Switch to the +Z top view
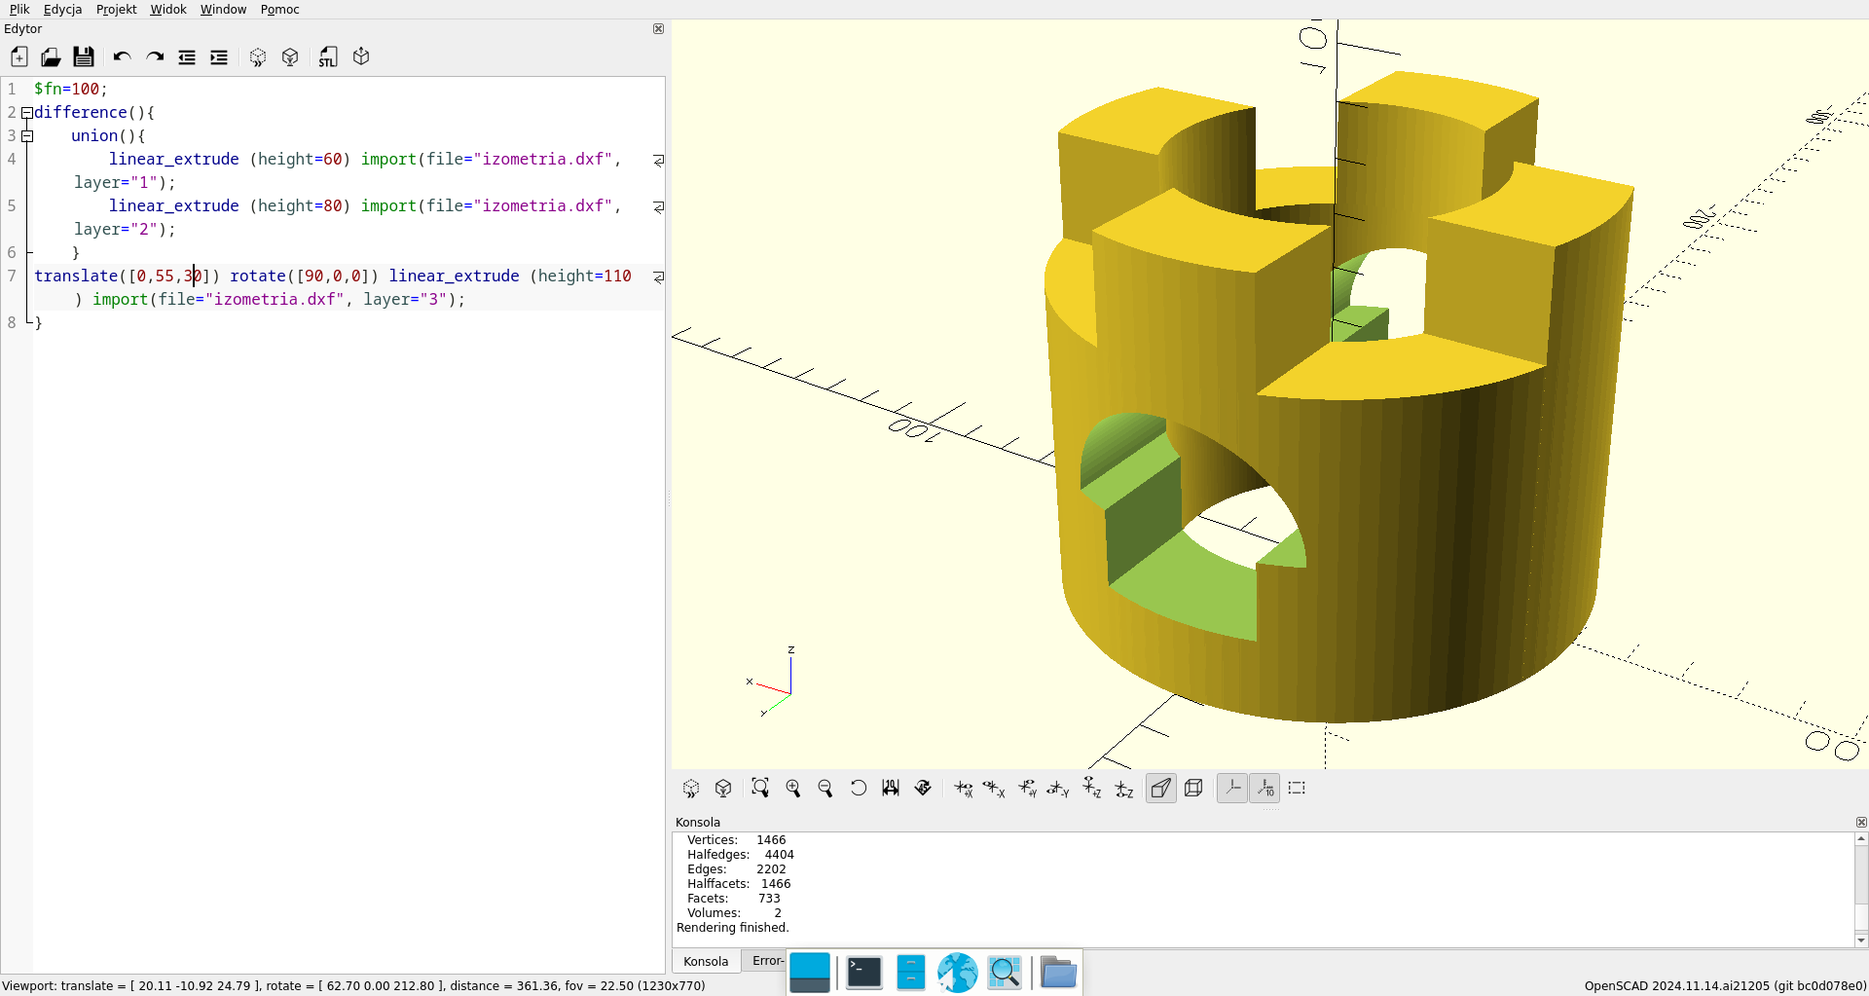The height and width of the screenshot is (996, 1869). pos(1092,789)
